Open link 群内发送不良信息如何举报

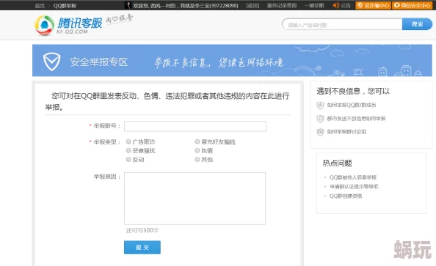[356, 119]
